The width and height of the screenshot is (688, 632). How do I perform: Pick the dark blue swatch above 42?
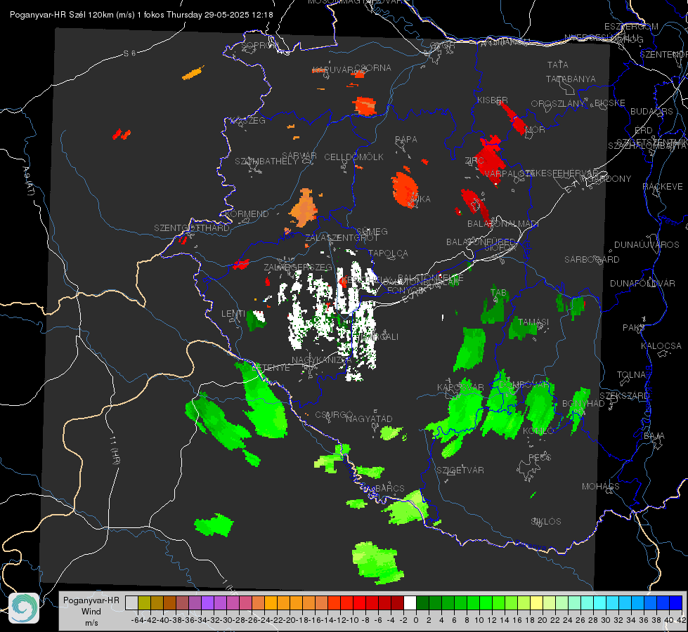coord(675,603)
